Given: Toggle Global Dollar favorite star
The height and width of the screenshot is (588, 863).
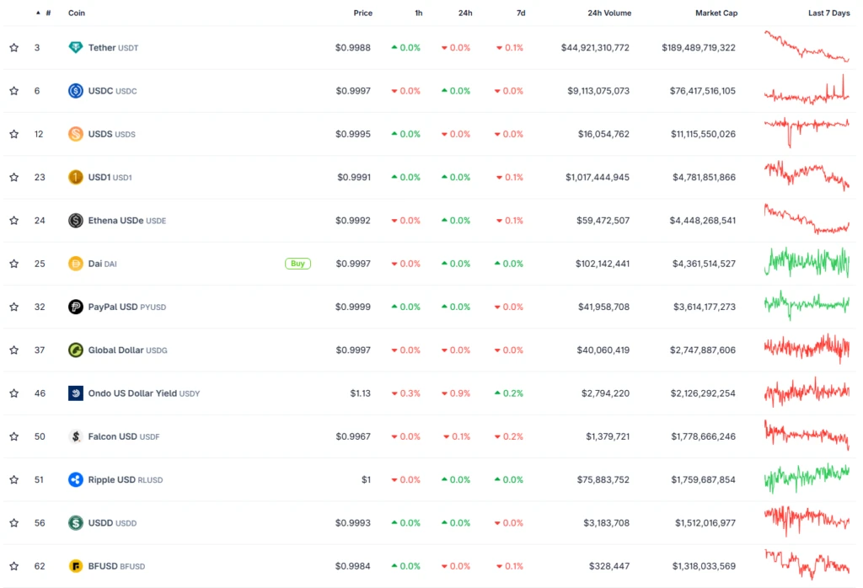Looking at the screenshot, I should point(13,350).
